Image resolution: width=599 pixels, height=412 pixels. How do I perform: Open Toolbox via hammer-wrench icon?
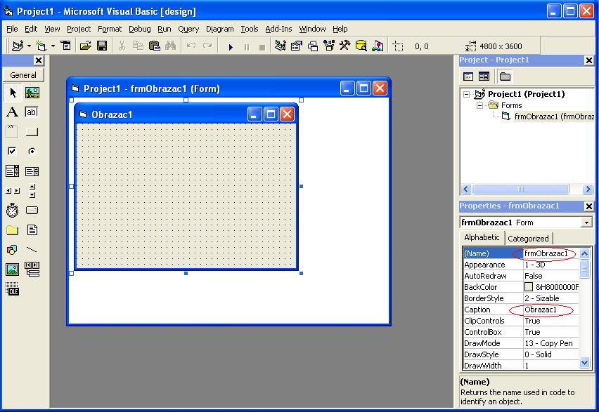click(x=345, y=46)
